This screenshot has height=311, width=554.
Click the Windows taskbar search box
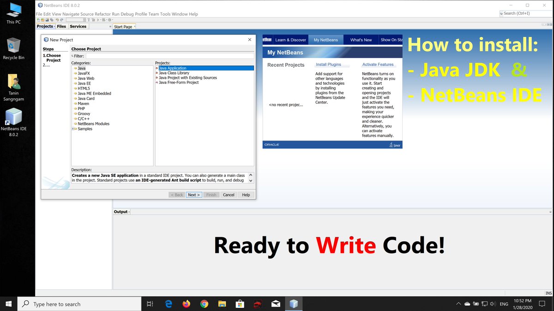(x=79, y=304)
